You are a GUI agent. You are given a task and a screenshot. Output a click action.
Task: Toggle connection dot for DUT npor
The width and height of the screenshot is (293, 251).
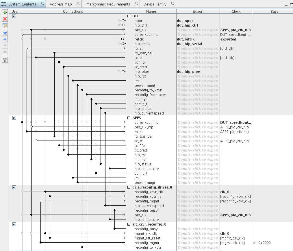coord(119,21)
